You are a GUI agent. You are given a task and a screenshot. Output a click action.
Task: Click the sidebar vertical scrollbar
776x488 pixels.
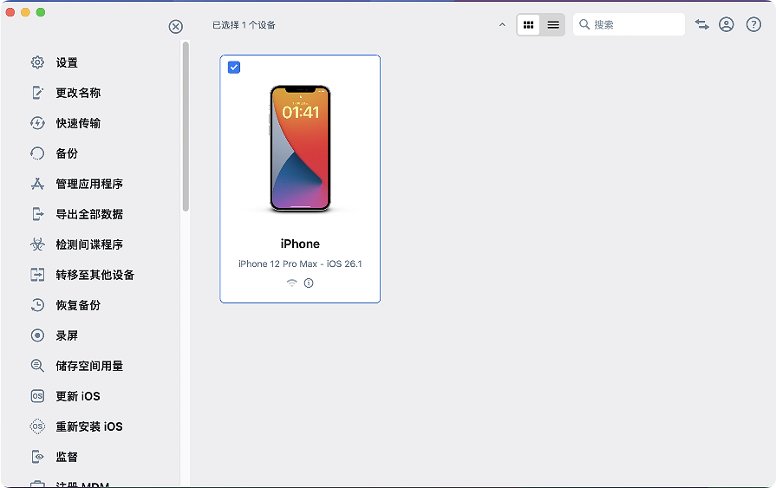coord(186,126)
